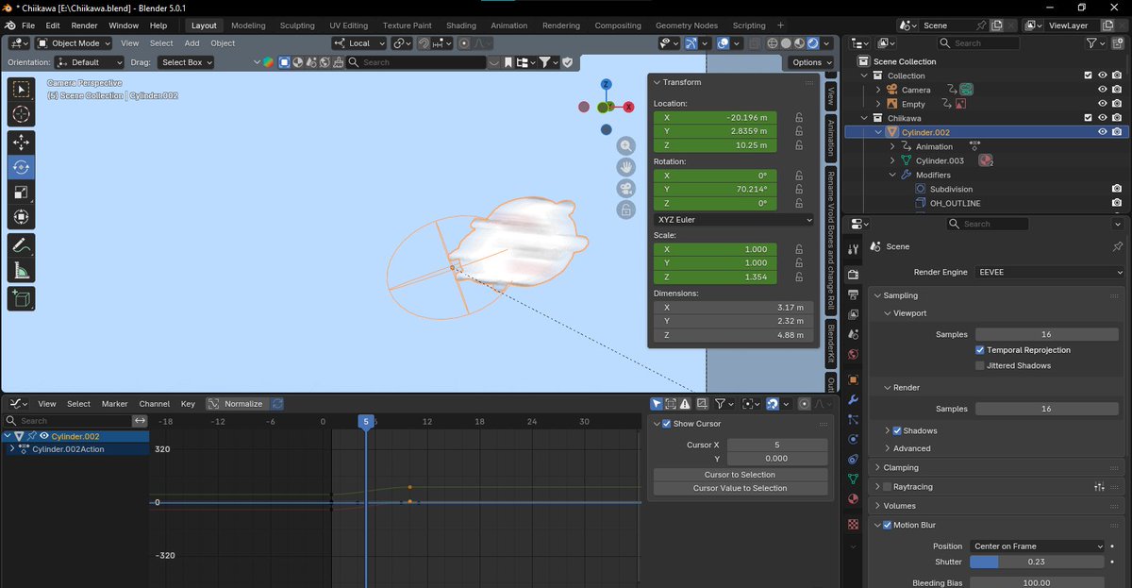Lock the Location X transform value
The width and height of the screenshot is (1132, 588).
[x=799, y=118]
